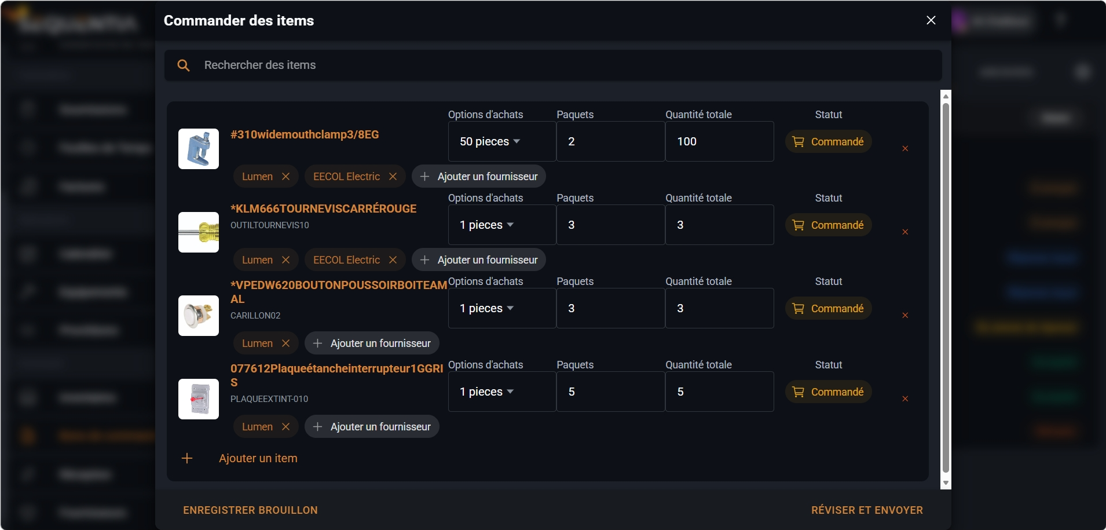This screenshot has width=1106, height=530.
Task: Edit Paquets field for 077612 item
Action: 611,392
